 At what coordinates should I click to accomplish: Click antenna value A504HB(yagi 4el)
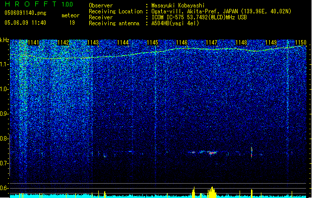(x=175, y=23)
